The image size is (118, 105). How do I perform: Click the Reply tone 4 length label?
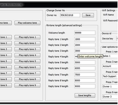58,57
